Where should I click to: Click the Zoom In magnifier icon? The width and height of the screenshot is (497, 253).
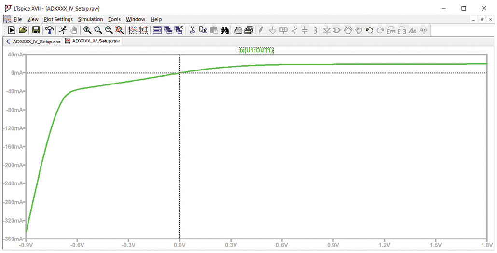[x=87, y=30]
